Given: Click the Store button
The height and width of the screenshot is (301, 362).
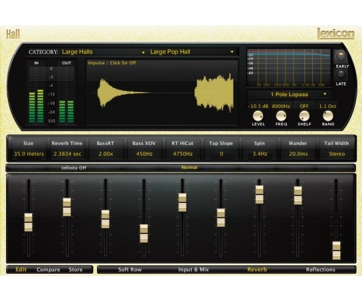Looking at the screenshot, I should click(76, 270).
